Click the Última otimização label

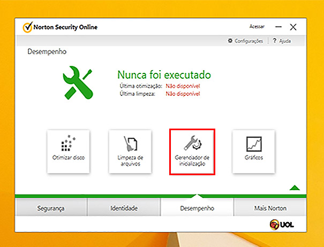click(x=141, y=86)
